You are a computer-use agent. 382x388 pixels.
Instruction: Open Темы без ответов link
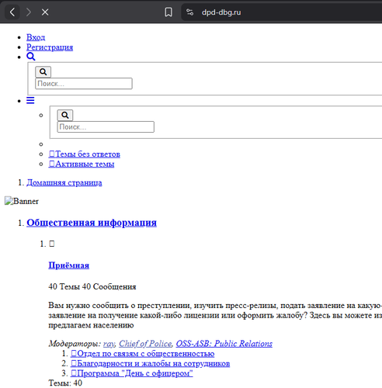(x=85, y=154)
